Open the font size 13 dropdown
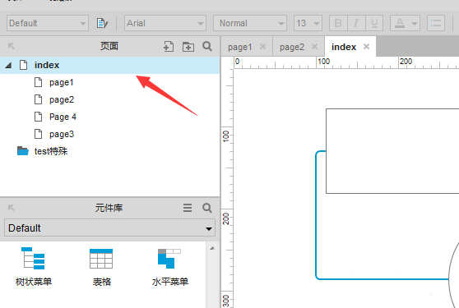Image resolution: width=459 pixels, height=308 pixels. [x=308, y=23]
